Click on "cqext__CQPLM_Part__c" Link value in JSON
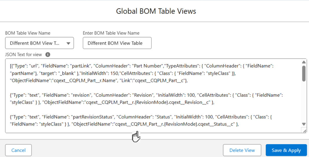The width and height of the screenshot is (309, 157). pyautogui.click(x=163, y=81)
